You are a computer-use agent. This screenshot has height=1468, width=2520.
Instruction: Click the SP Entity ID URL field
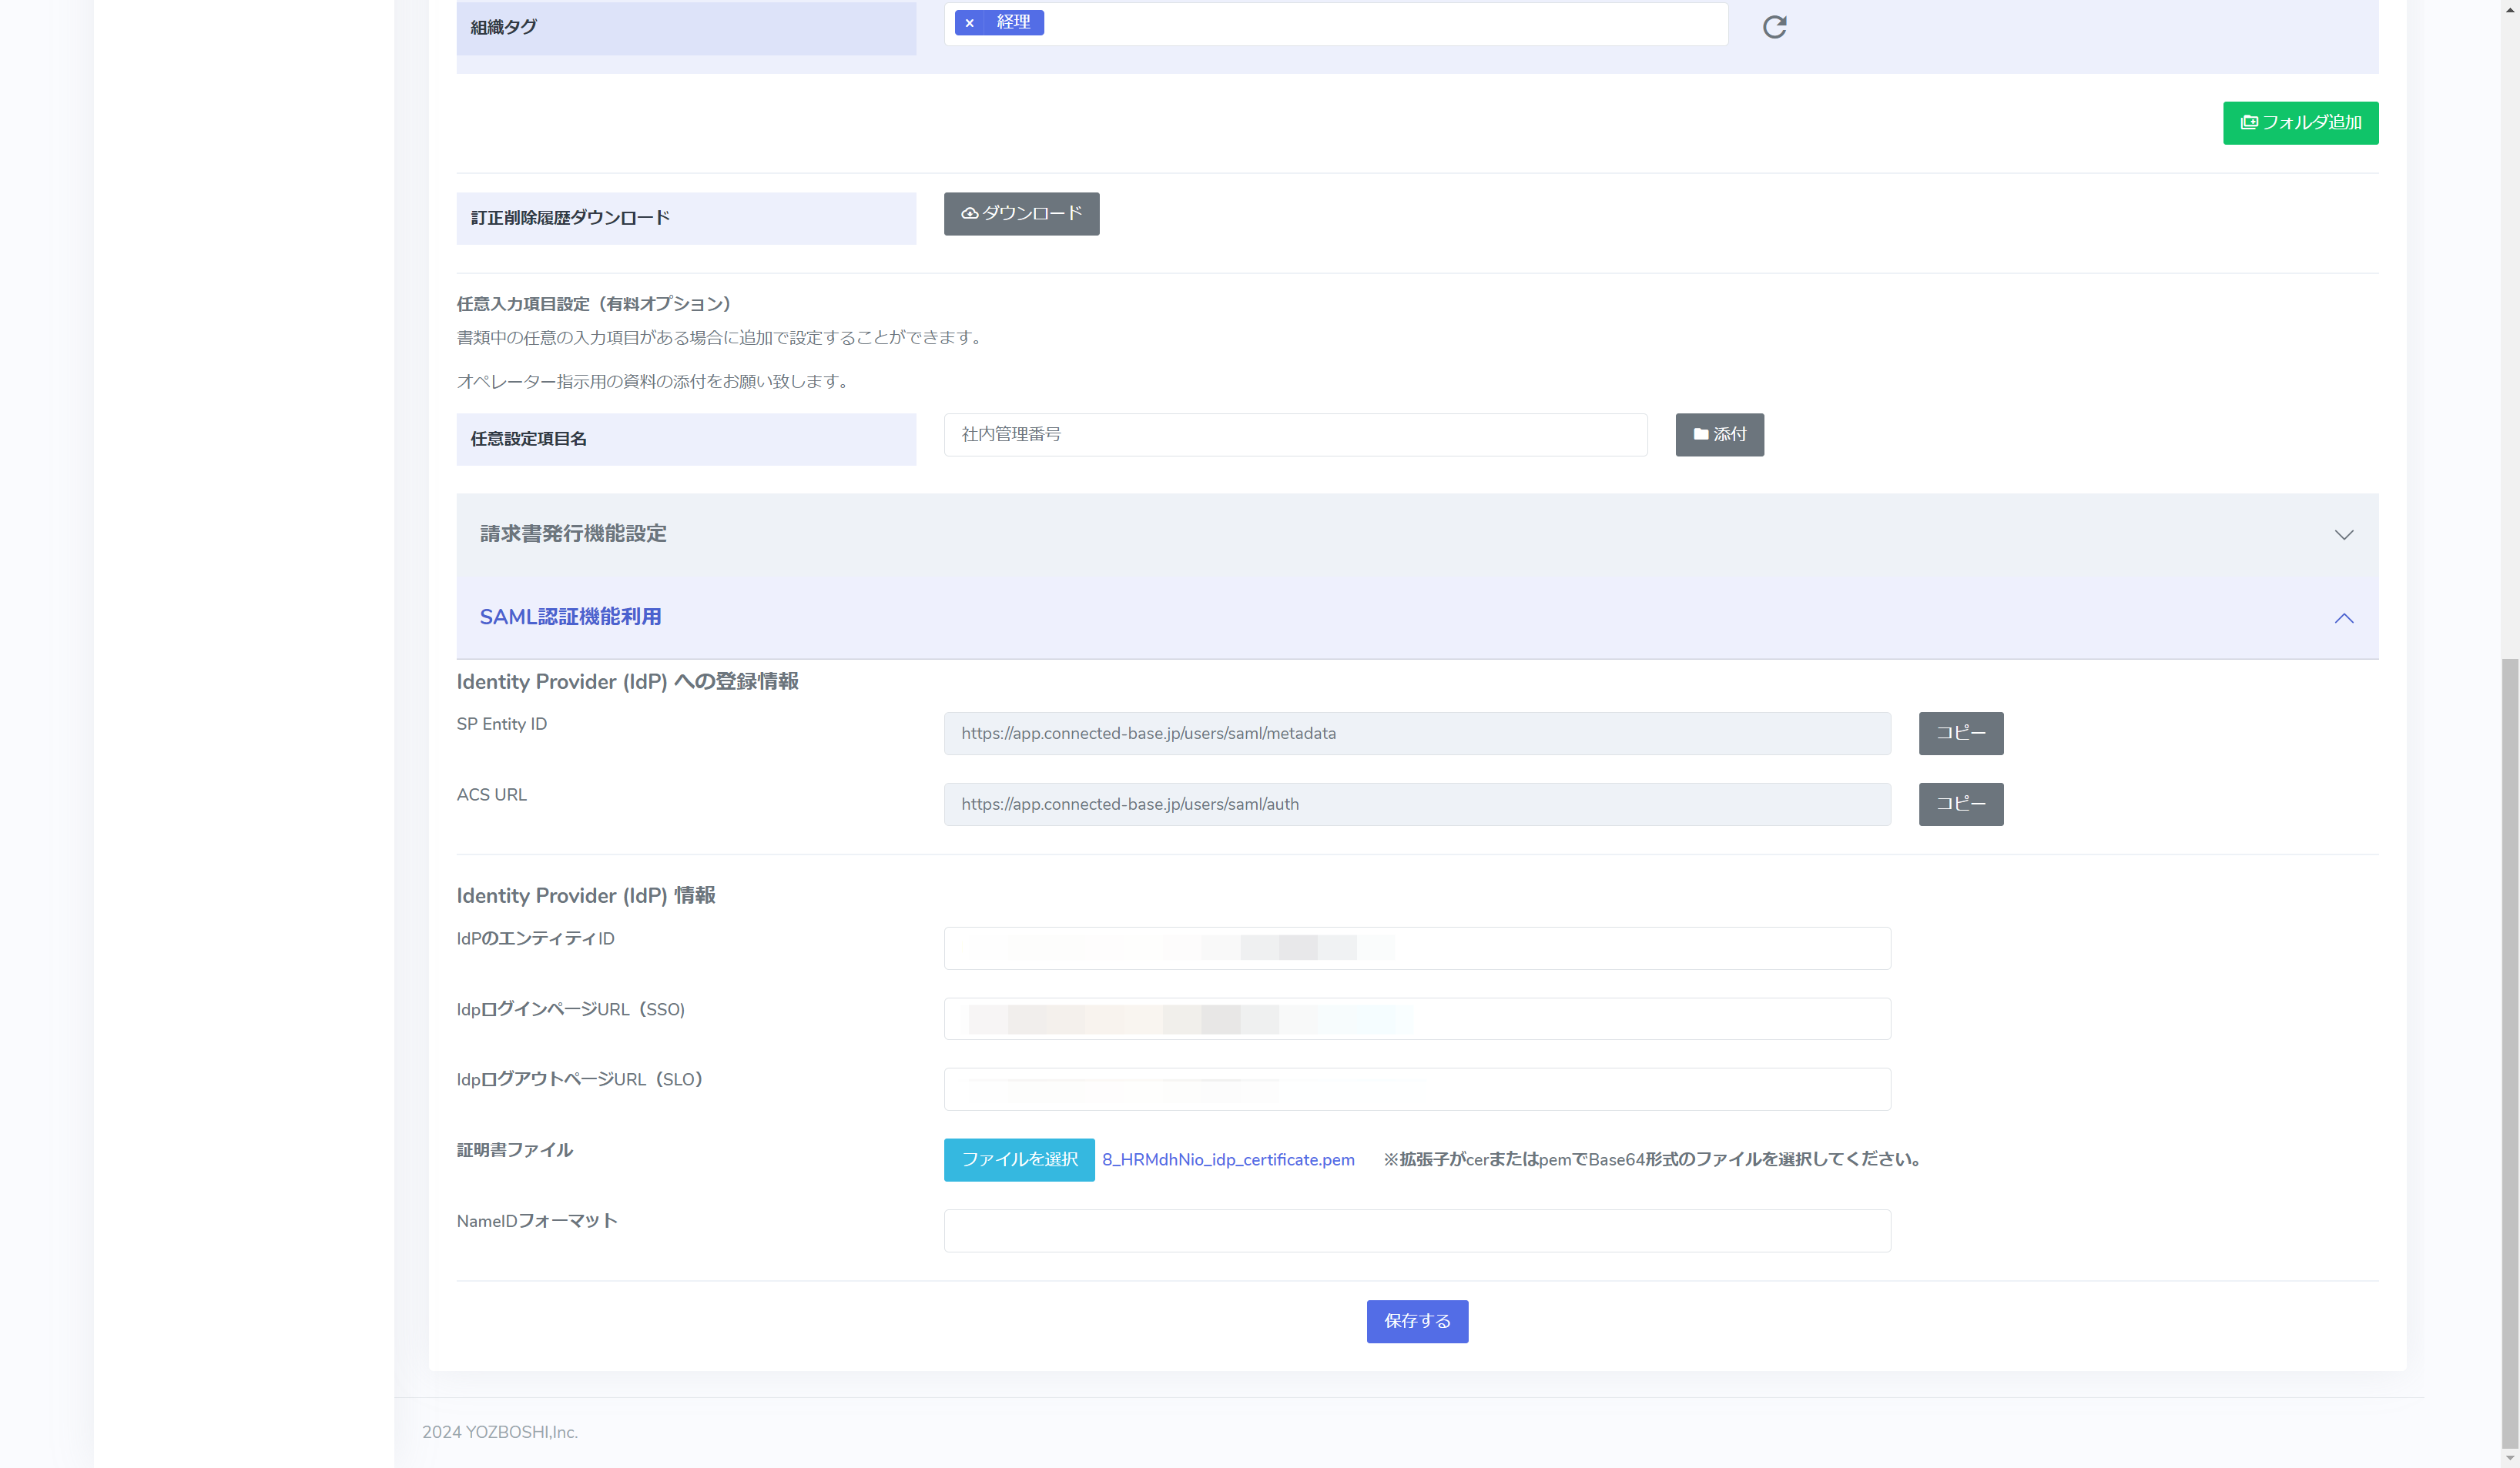coord(1417,734)
